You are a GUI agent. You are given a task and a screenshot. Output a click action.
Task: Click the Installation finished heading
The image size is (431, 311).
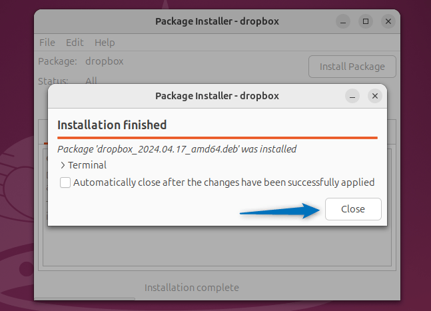coord(112,125)
